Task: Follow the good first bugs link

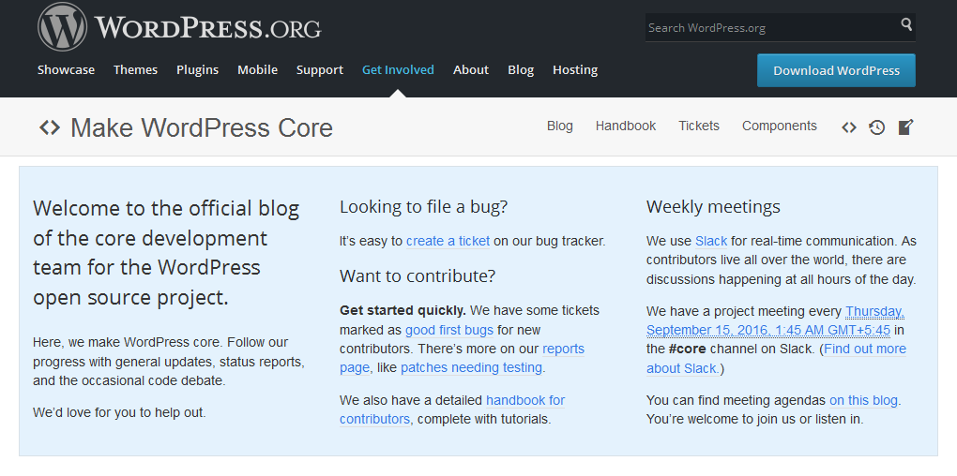Action: pyautogui.click(x=449, y=330)
